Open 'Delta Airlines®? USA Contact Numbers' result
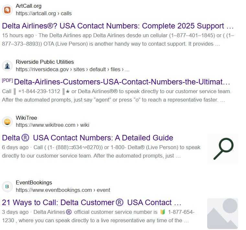This screenshot has width=246, height=230. click(118, 26)
